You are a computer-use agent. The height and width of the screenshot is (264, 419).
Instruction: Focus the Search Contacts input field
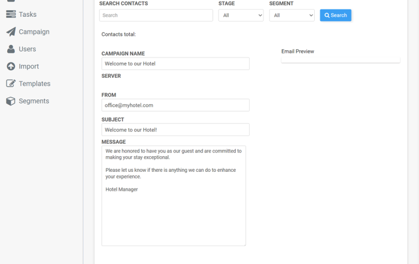(x=156, y=15)
